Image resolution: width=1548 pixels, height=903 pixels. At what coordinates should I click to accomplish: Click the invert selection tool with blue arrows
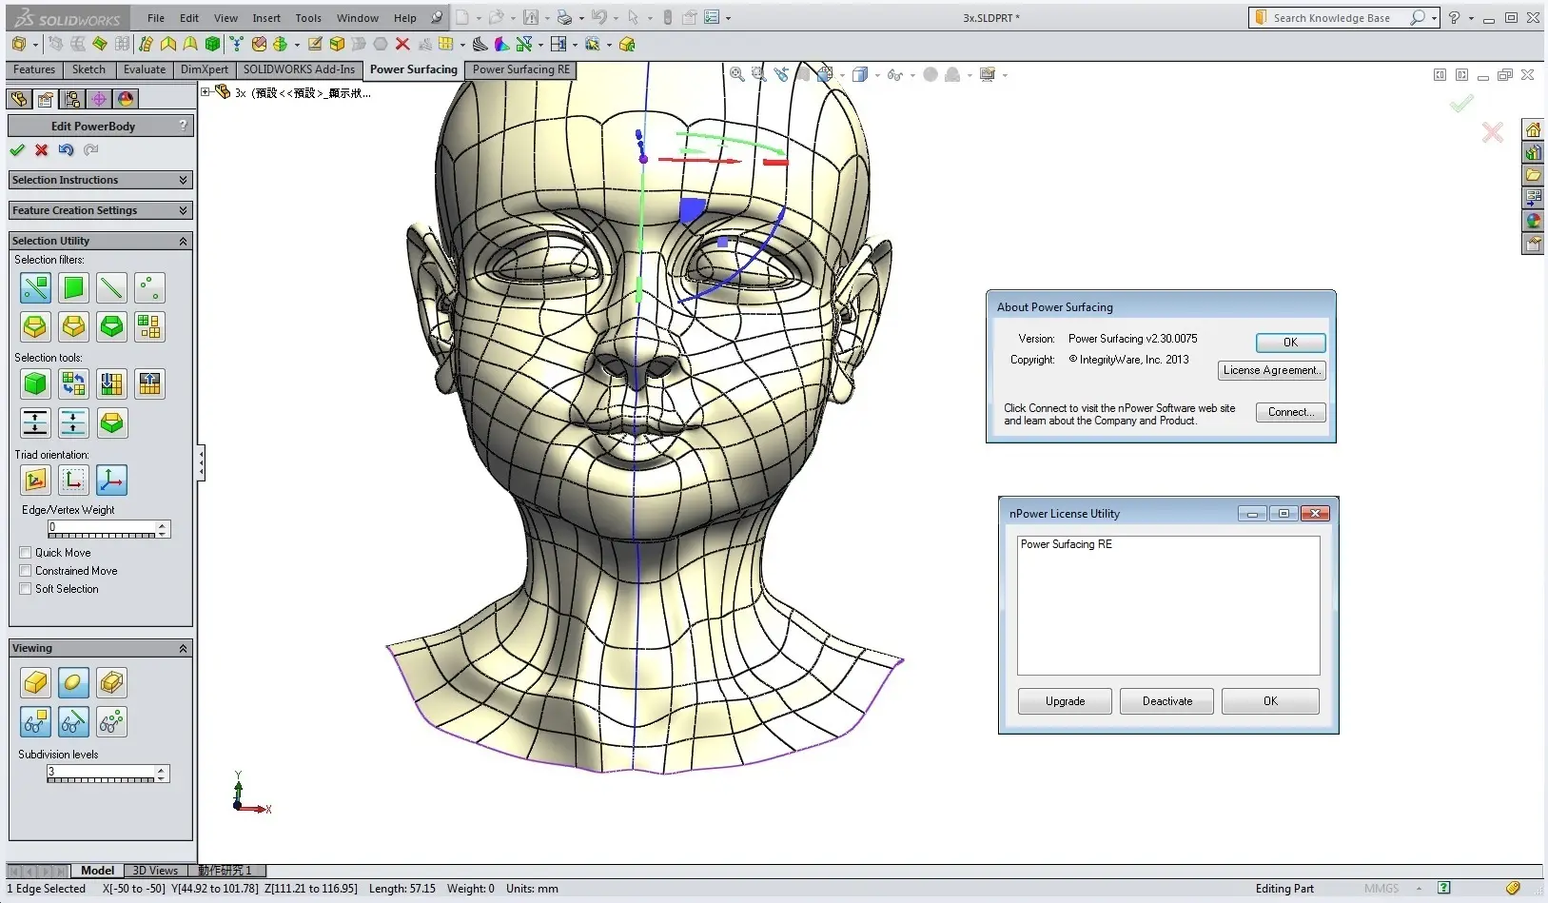point(73,383)
